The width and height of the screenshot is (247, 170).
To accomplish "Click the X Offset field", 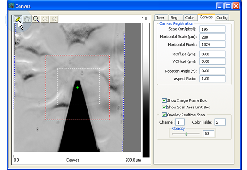I will click(213, 54).
